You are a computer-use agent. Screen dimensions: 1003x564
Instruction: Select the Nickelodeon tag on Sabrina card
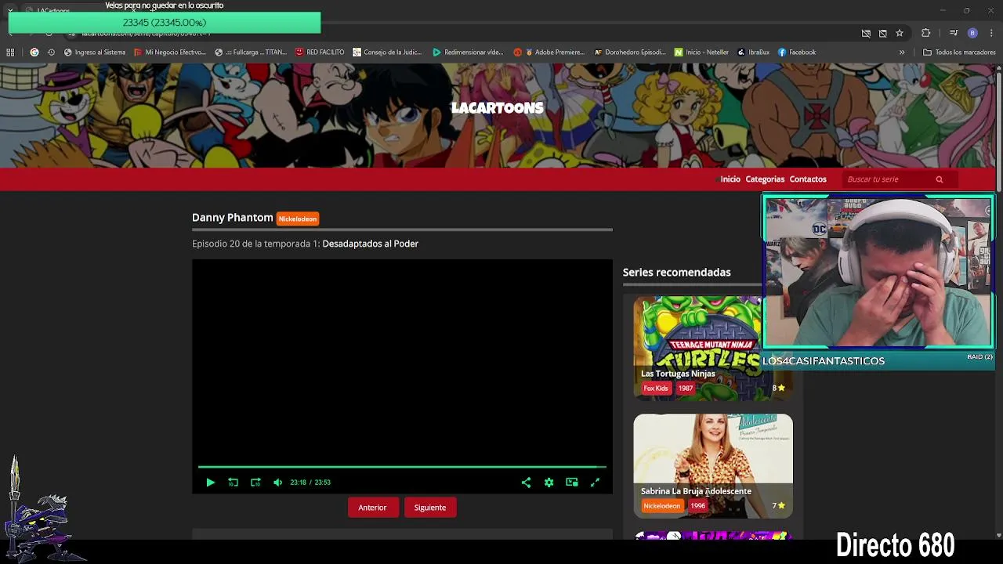click(662, 506)
